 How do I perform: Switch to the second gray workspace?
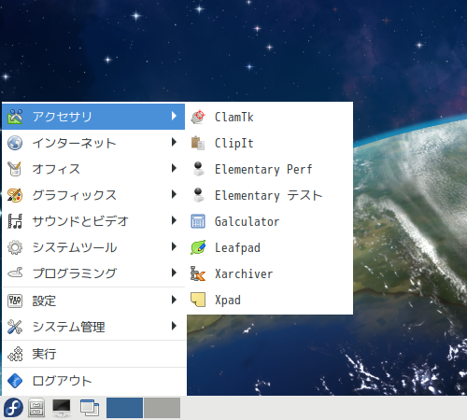[x=163, y=408]
